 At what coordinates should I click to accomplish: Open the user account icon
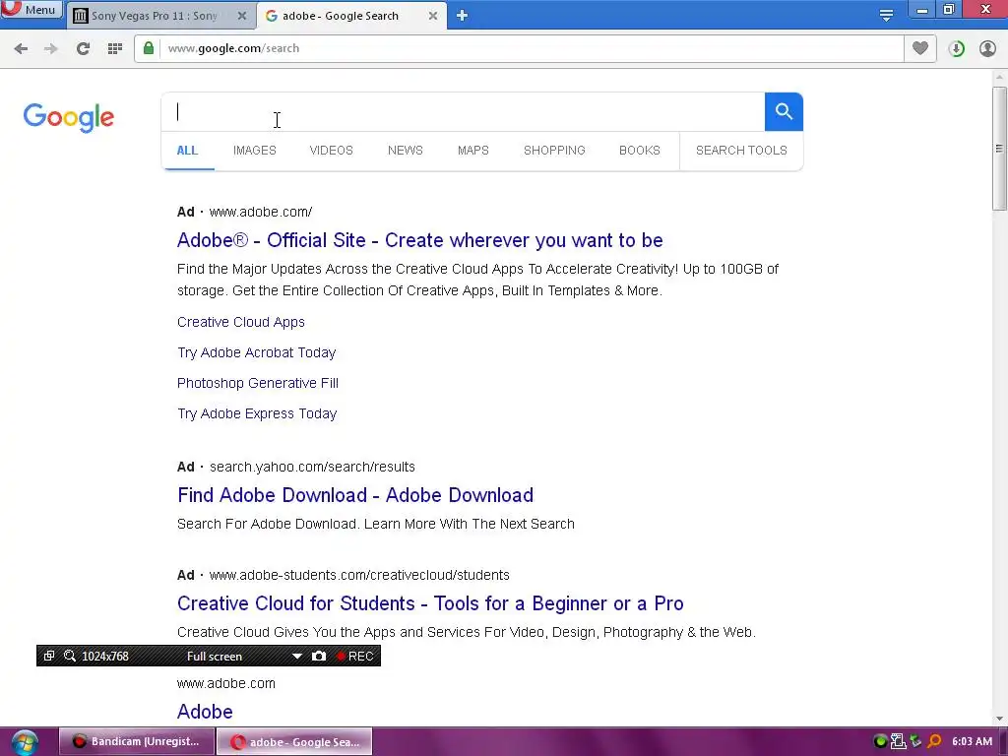point(987,48)
